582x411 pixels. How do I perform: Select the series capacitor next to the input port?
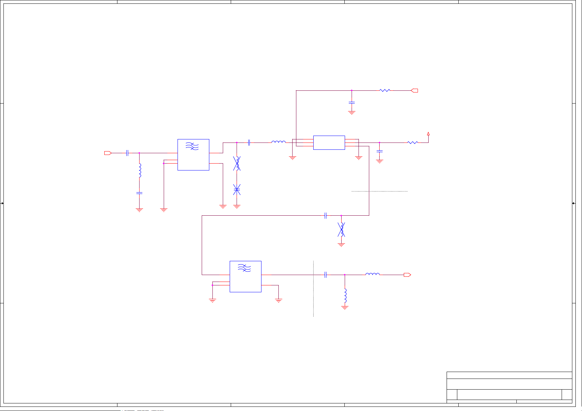[127, 153]
